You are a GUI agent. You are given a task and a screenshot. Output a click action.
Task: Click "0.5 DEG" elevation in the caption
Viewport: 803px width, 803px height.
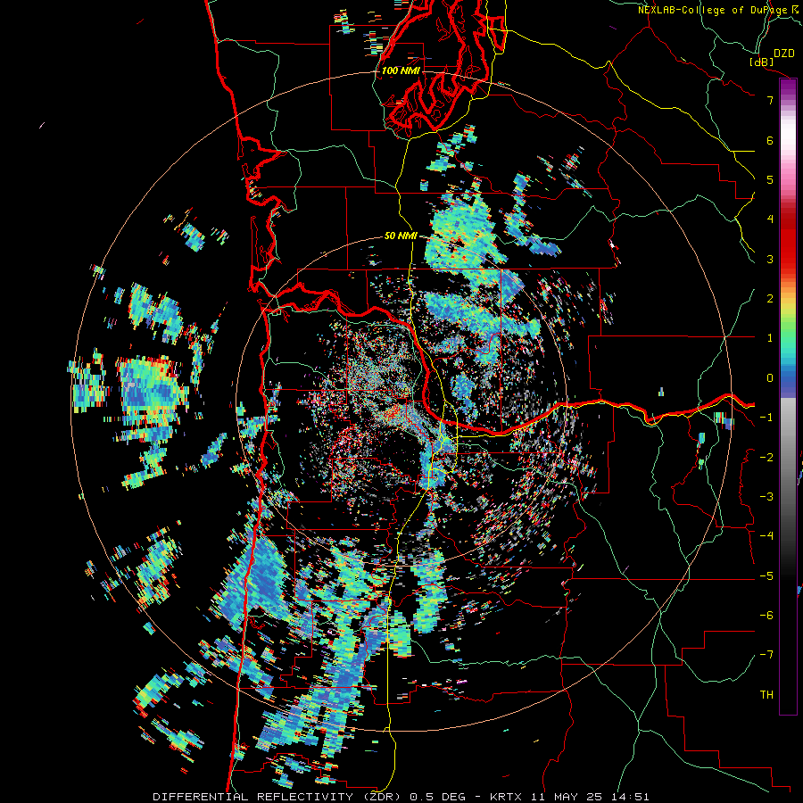[438, 797]
